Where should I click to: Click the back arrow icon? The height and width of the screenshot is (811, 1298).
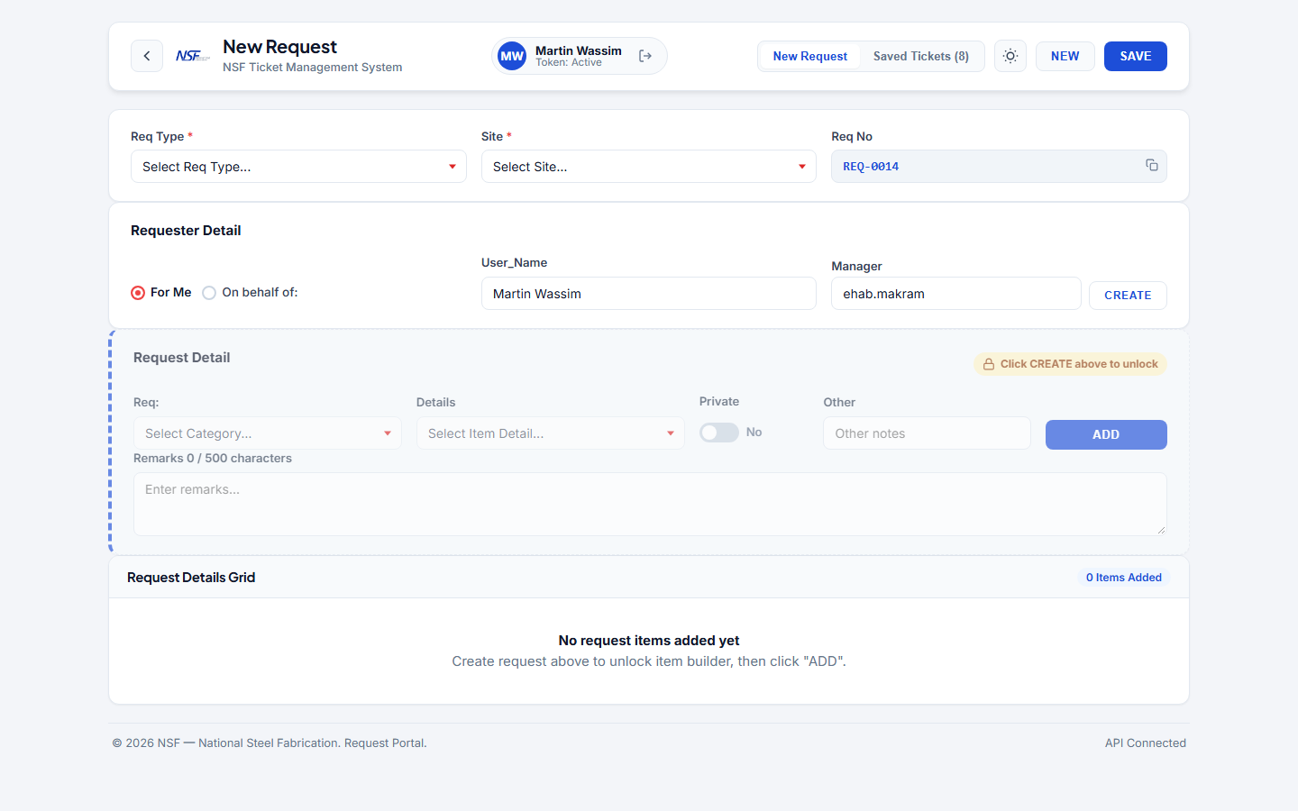[x=147, y=56]
